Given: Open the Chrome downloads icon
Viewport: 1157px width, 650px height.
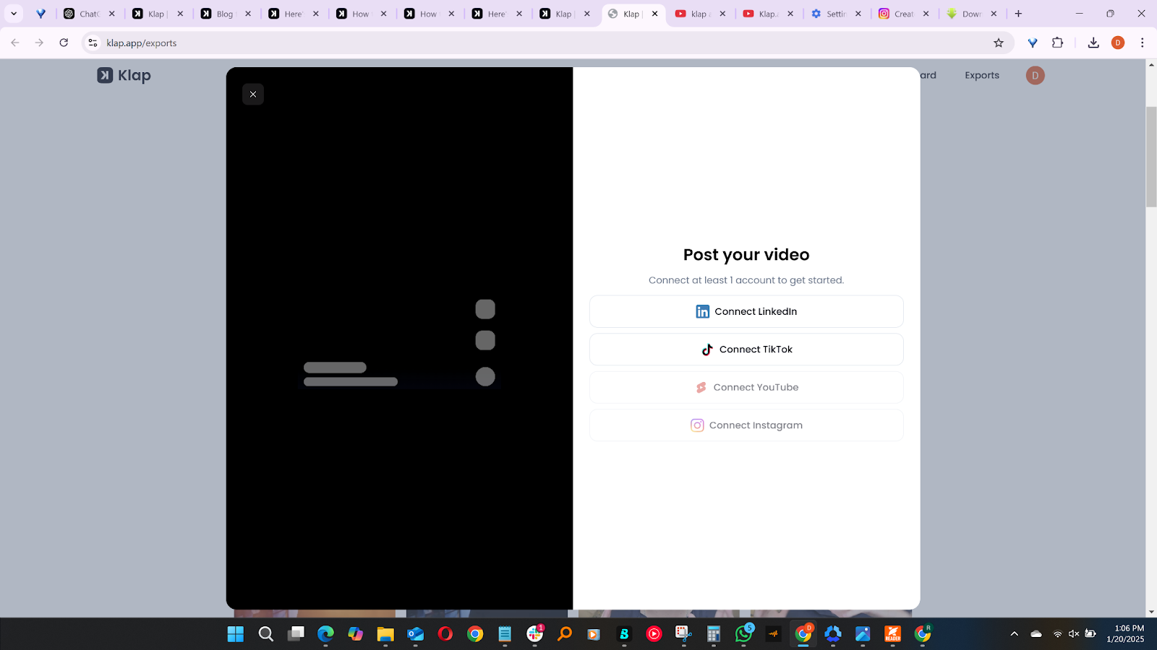Looking at the screenshot, I should 1093,43.
